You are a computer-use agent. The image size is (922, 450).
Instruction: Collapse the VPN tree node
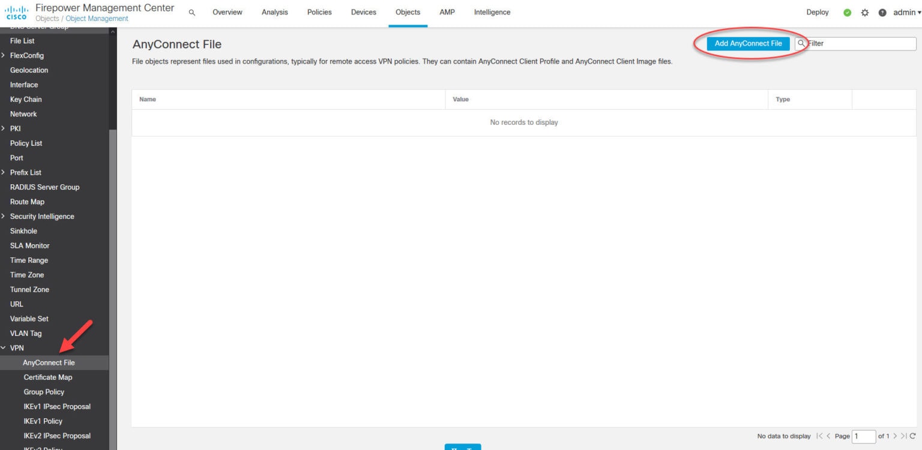(x=4, y=348)
